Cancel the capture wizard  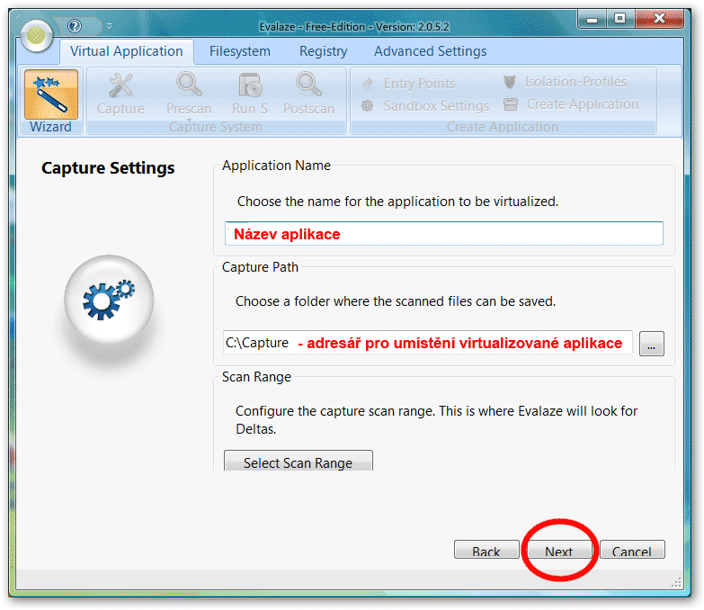[632, 550]
